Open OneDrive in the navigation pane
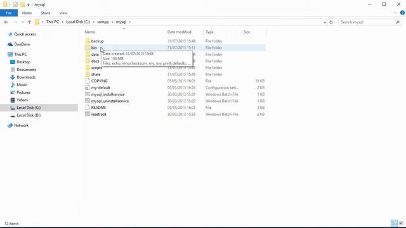 [x=22, y=44]
